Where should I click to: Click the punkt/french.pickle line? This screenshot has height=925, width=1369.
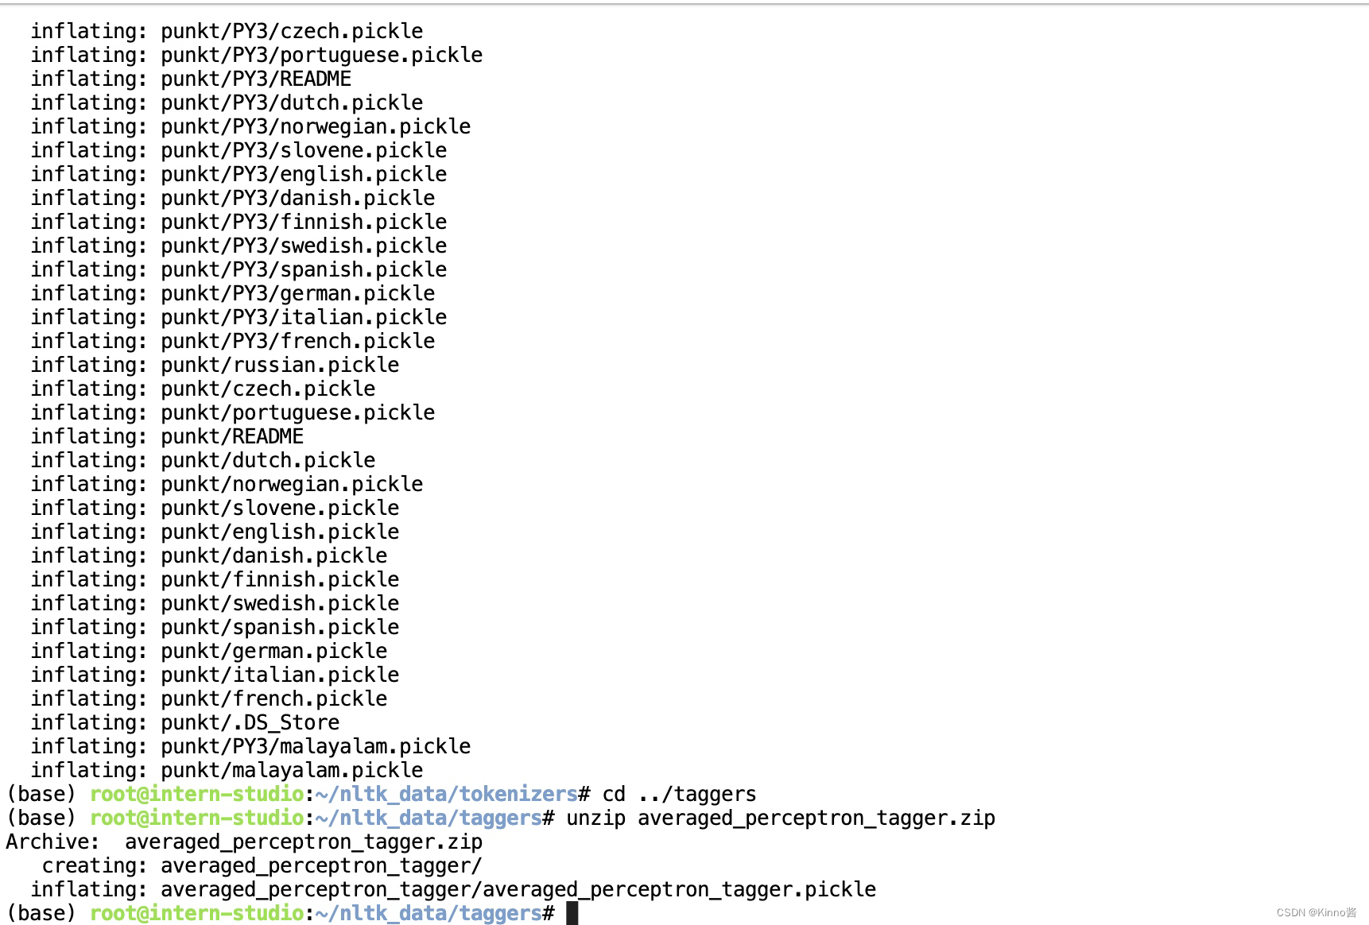click(208, 699)
